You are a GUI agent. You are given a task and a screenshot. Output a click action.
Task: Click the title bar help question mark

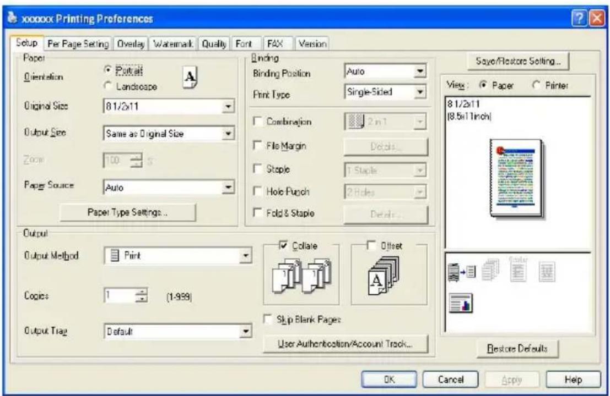(579, 18)
